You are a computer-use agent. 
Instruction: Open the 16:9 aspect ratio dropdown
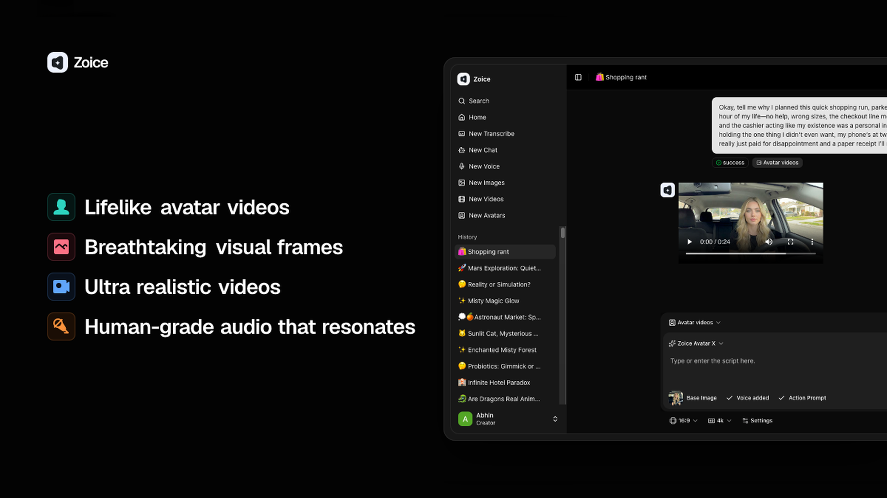click(x=683, y=421)
